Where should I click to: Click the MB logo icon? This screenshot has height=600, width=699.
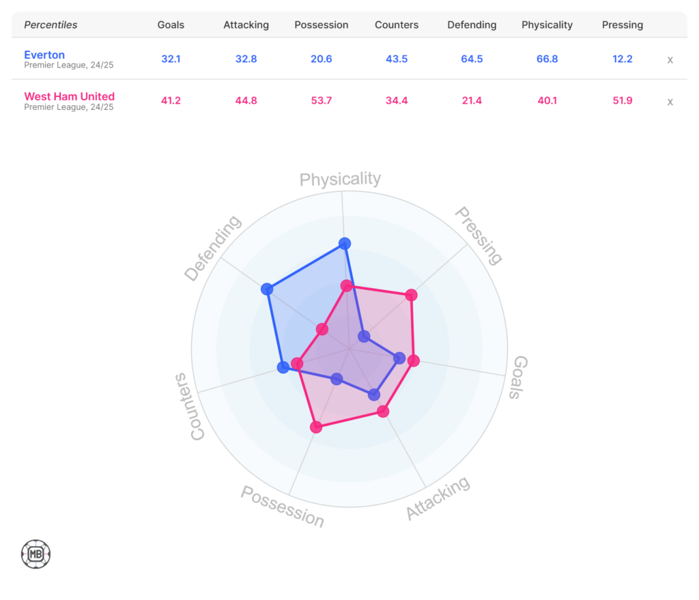[35, 554]
